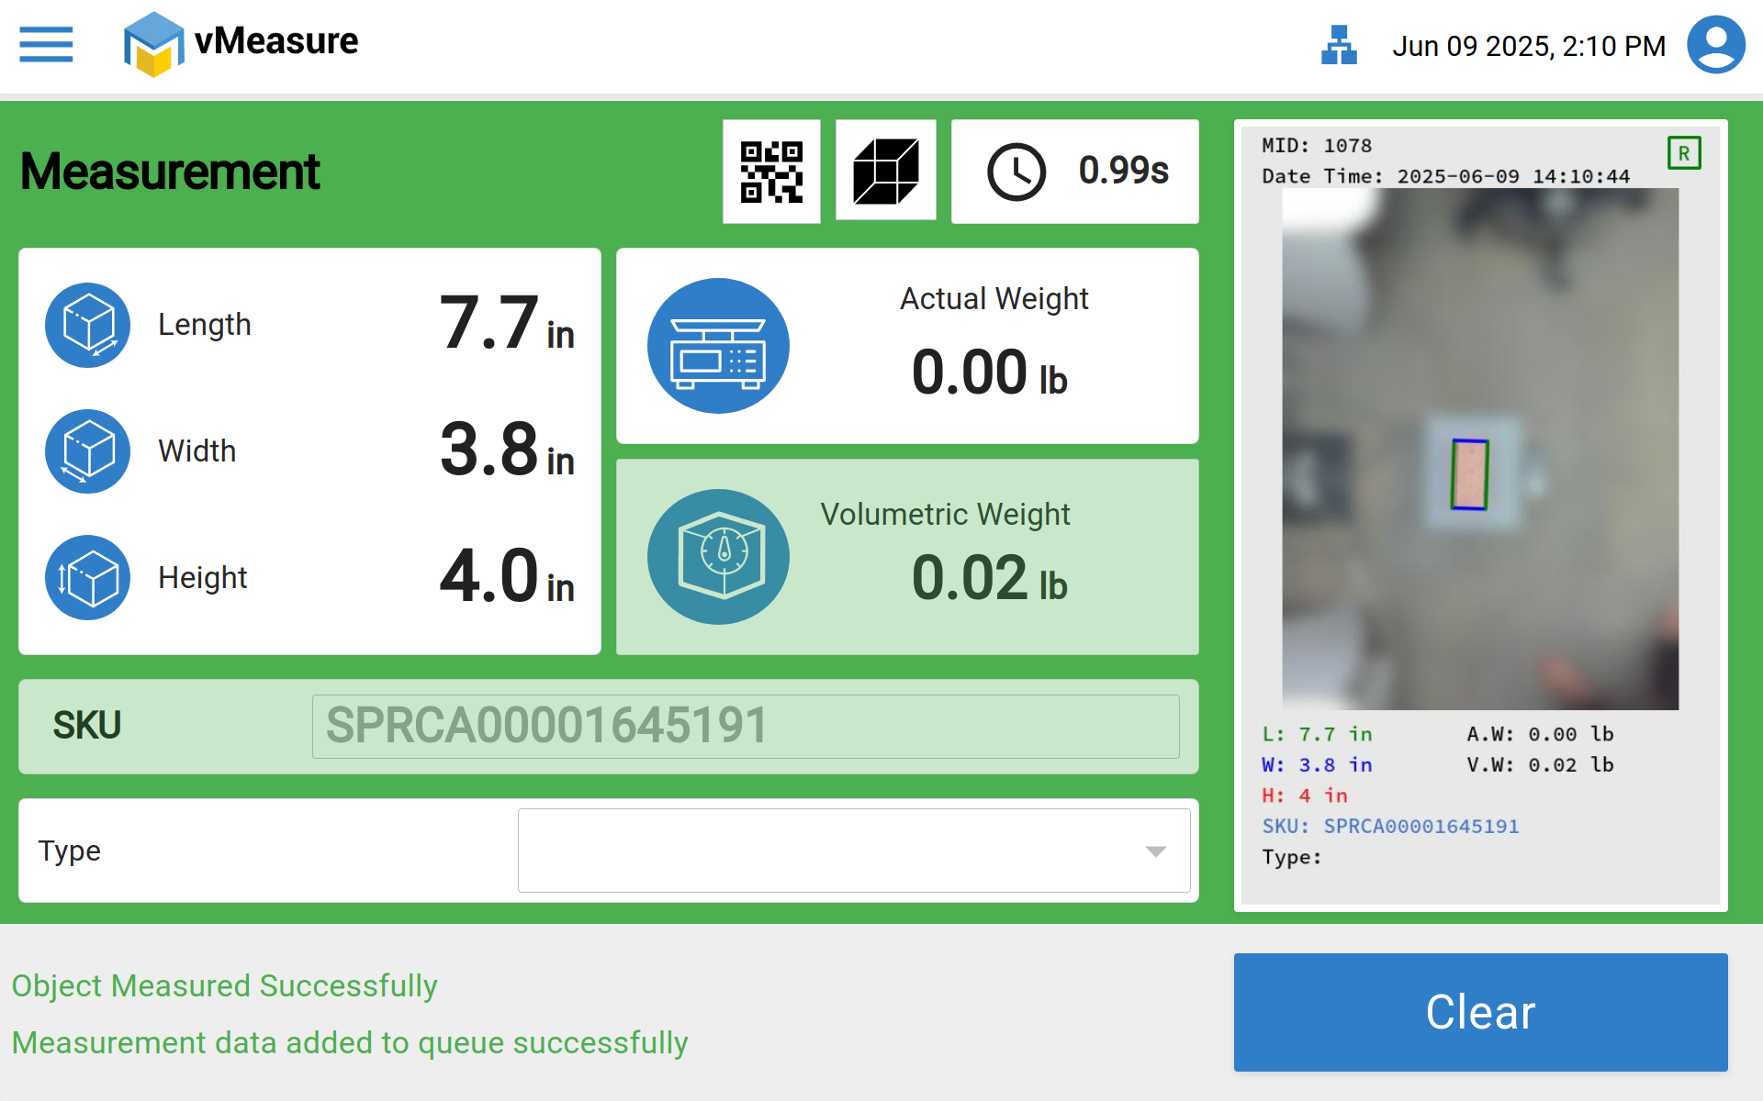This screenshot has width=1763, height=1101.
Task: Click the Height dimension icon
Action: (88, 578)
